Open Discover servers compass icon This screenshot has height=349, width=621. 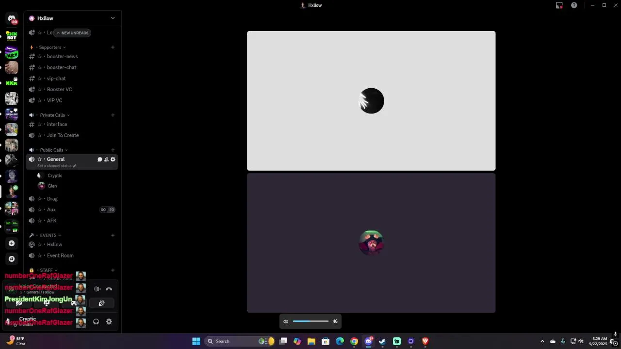pyautogui.click(x=12, y=259)
